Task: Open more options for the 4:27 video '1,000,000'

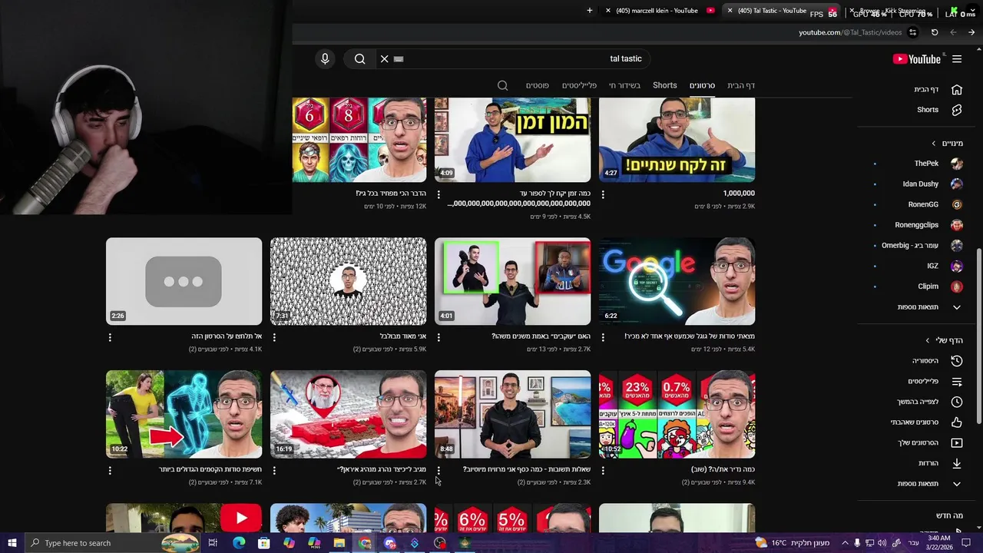Action: [x=603, y=194]
